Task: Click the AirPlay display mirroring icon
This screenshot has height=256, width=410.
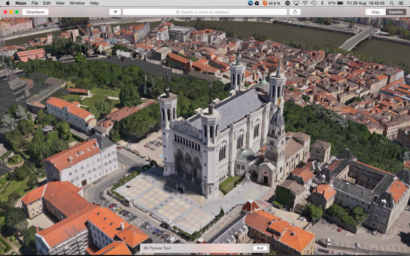Action: click(x=296, y=3)
